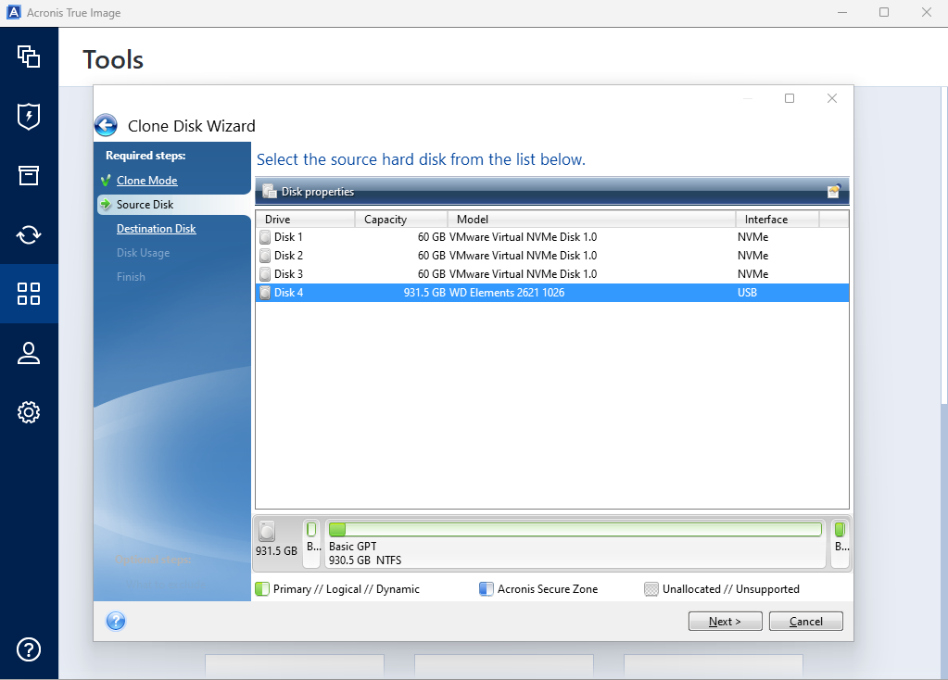Click the back arrow in Clone Disk Wizard

click(x=105, y=125)
